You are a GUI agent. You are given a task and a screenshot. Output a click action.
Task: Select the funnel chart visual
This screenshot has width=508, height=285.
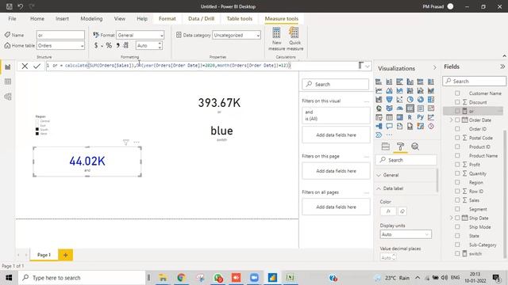click(389, 100)
